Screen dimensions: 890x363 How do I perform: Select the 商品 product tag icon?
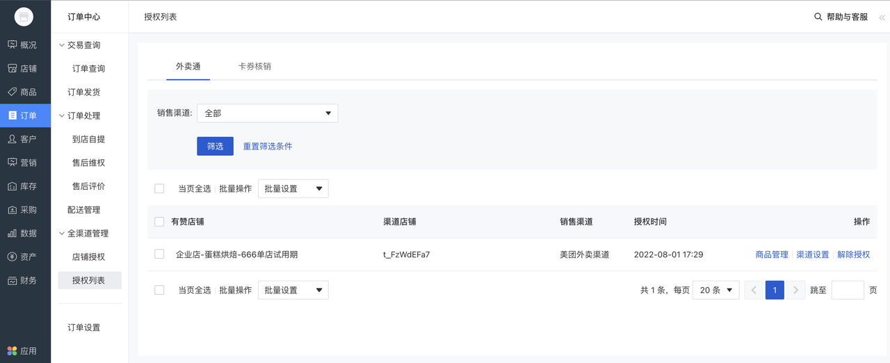(x=12, y=92)
